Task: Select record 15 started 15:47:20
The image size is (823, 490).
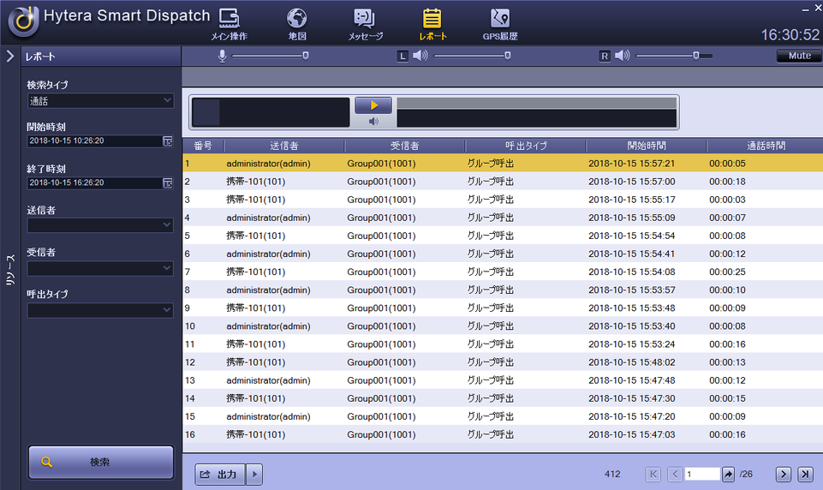Action: coord(503,416)
